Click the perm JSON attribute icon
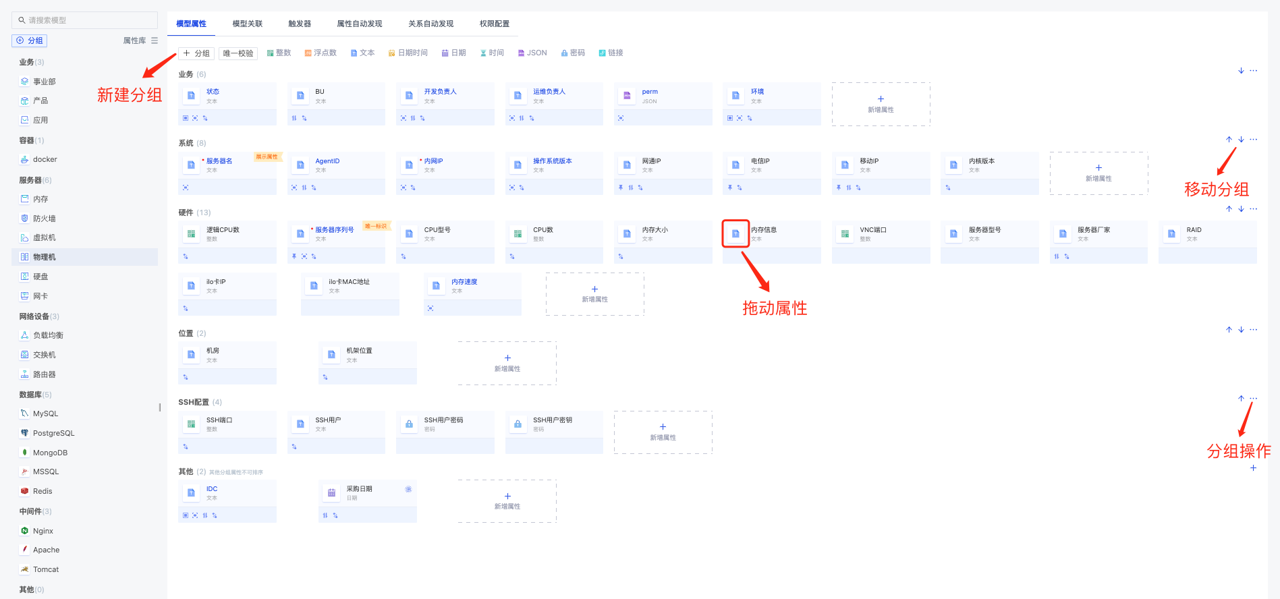Viewport: 1280px width, 599px height. 627,96
